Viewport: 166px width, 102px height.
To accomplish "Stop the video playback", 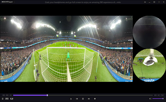I will pyautogui.click(x=95, y=99).
